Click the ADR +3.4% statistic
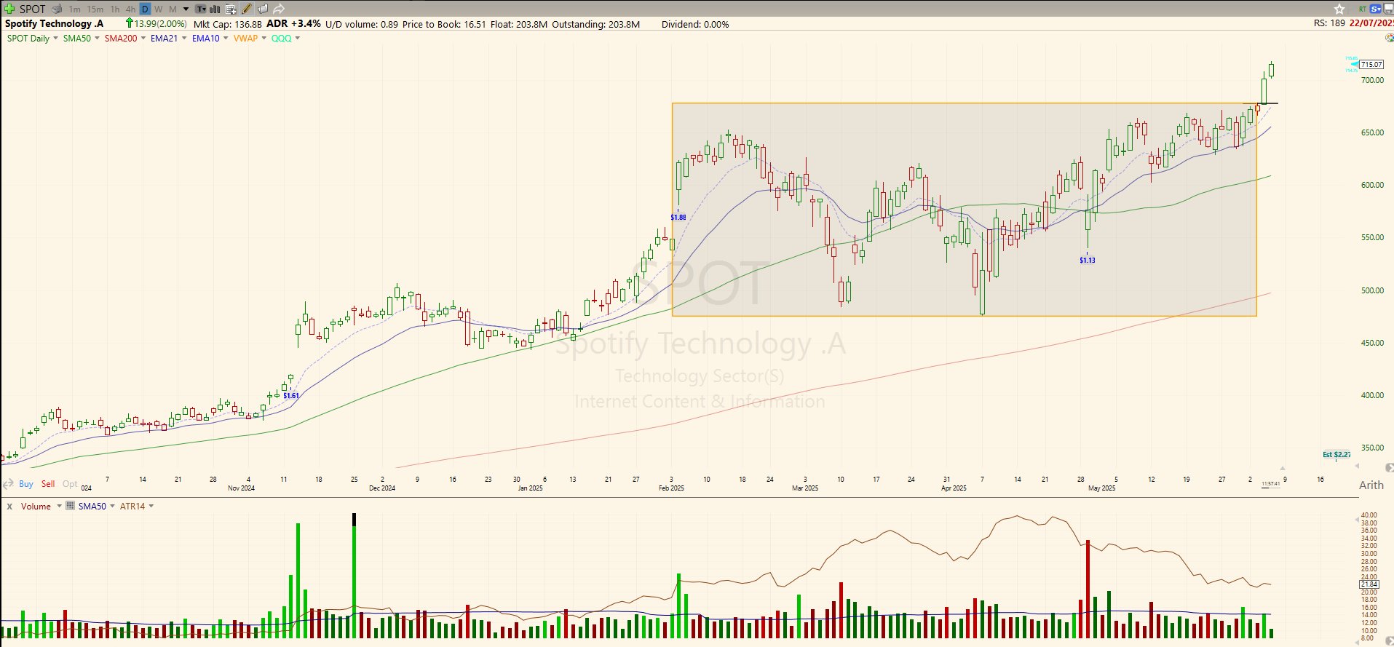The height and width of the screenshot is (647, 1394). (x=293, y=23)
